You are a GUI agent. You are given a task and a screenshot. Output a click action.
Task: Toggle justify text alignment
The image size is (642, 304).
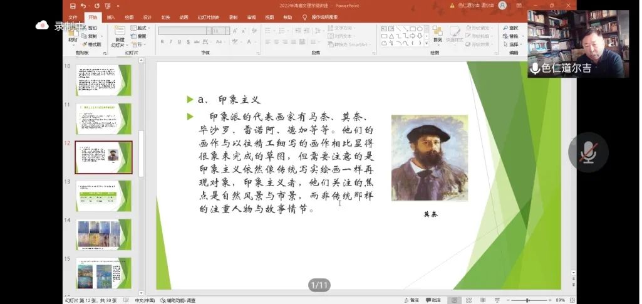tap(294, 42)
